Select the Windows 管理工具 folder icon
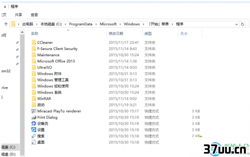Image resolution: width=250 pixels, height=157 pixels. tap(34, 80)
